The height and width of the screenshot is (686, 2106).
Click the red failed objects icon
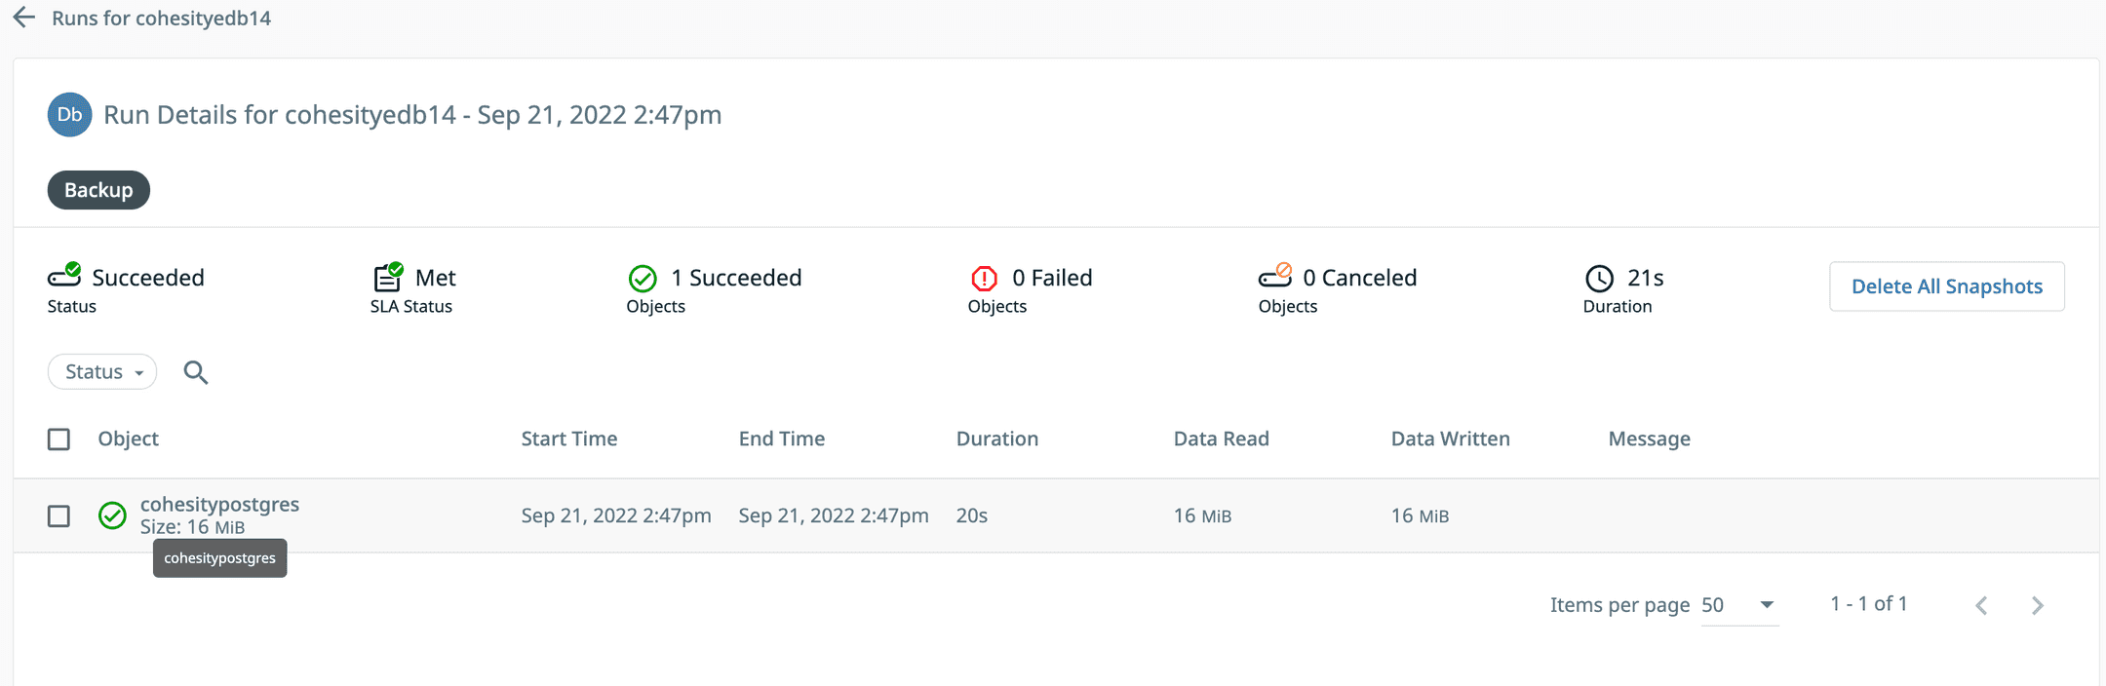tap(984, 279)
